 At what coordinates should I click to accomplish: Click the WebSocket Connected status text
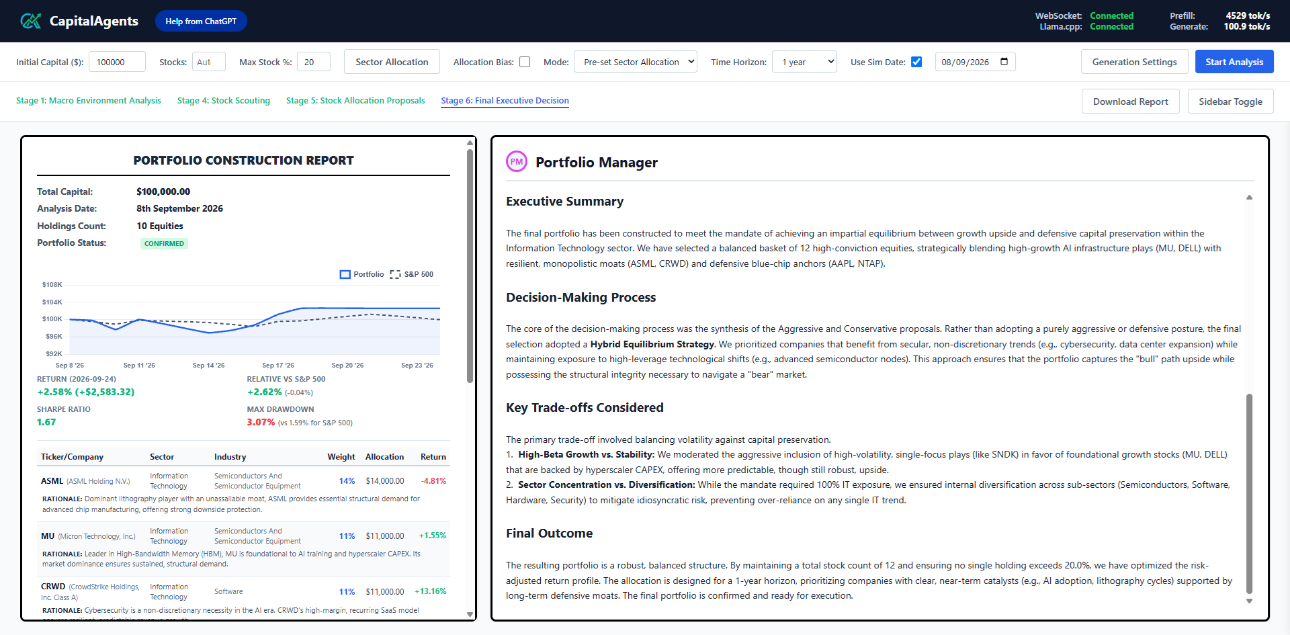pos(1111,15)
